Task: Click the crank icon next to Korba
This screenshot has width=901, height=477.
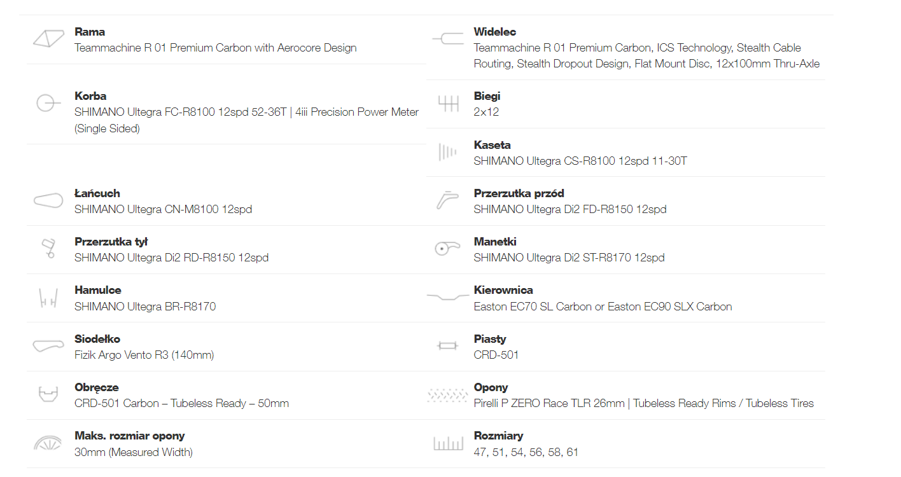Action: (x=48, y=103)
